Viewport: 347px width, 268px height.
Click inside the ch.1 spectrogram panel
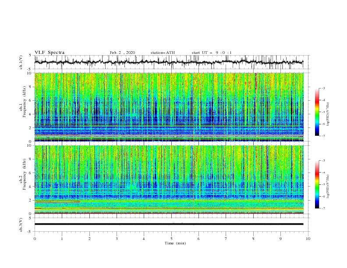[x=169, y=107]
